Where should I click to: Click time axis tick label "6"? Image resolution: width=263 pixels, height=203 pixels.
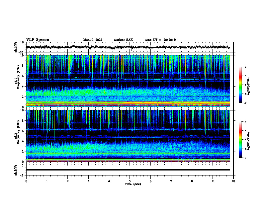point(150,181)
